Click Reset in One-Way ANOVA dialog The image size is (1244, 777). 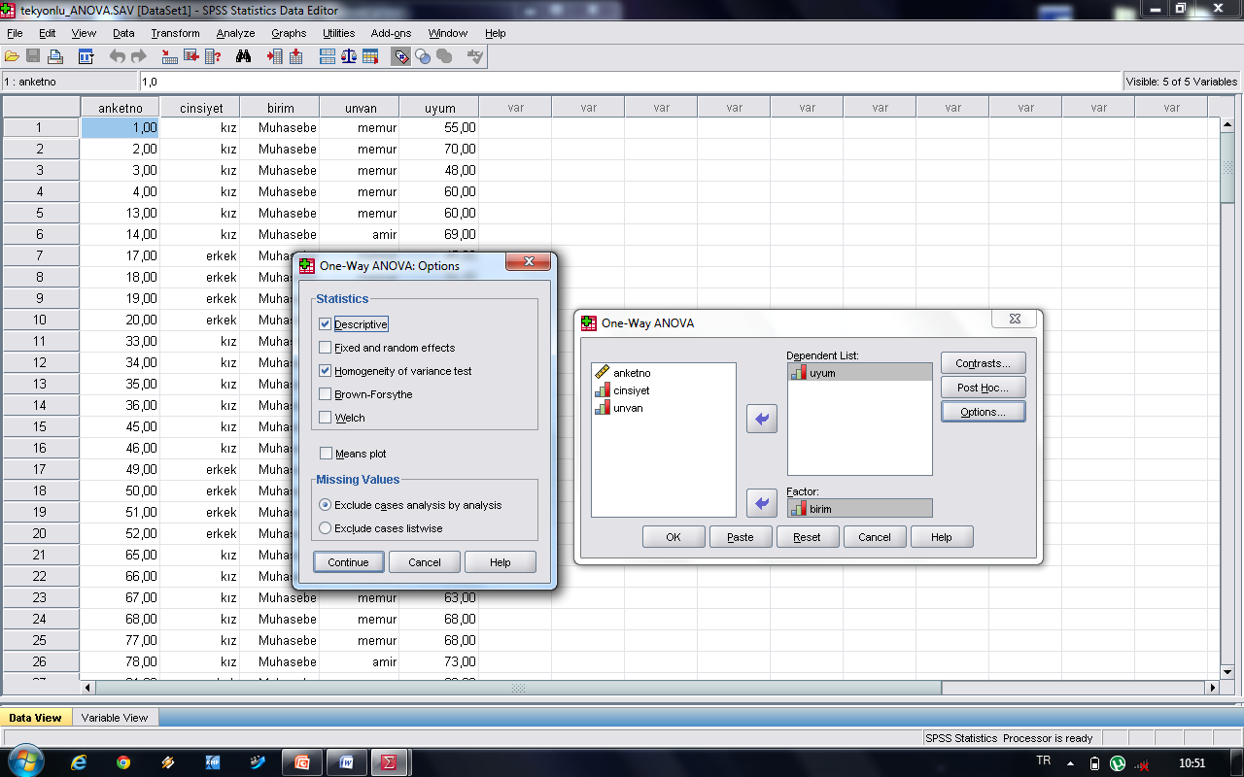click(x=807, y=537)
